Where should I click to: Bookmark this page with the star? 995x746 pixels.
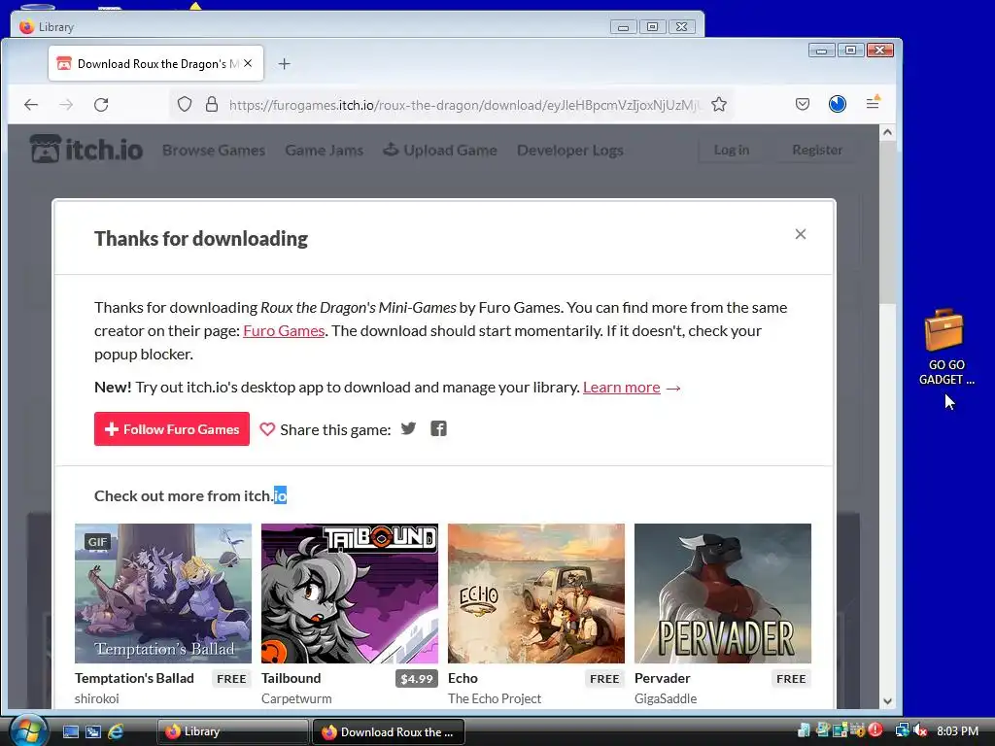(718, 104)
